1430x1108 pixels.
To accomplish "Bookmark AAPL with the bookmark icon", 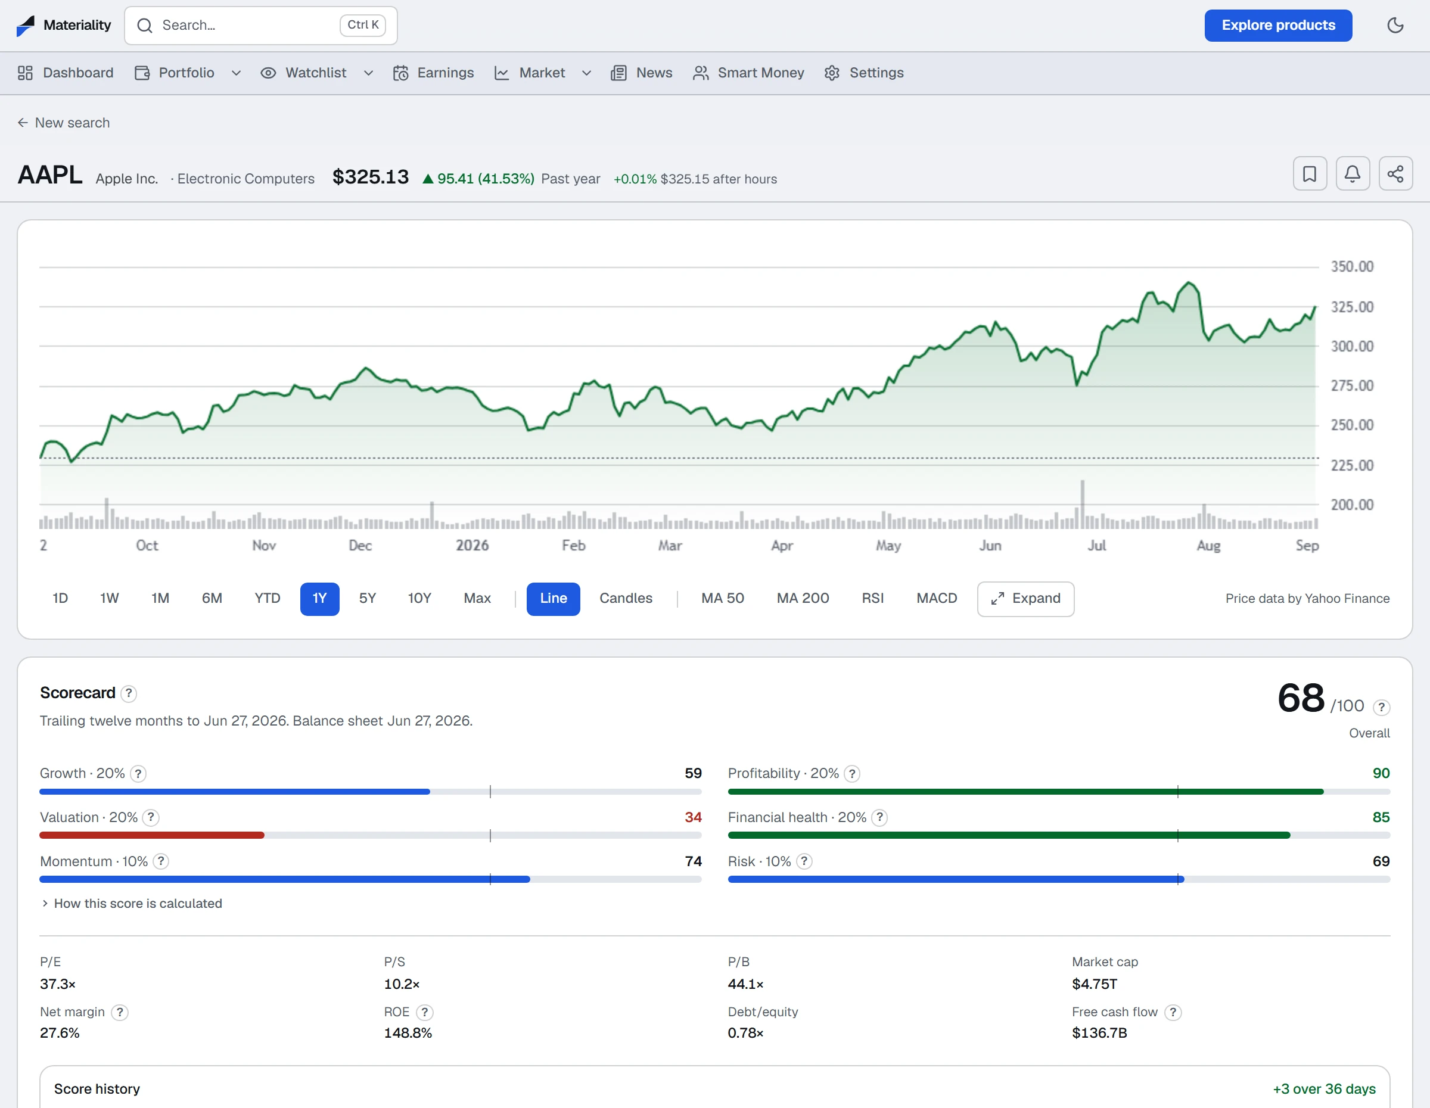I will pos(1310,174).
